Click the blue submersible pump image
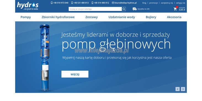The image size is (202, 101). [44, 58]
